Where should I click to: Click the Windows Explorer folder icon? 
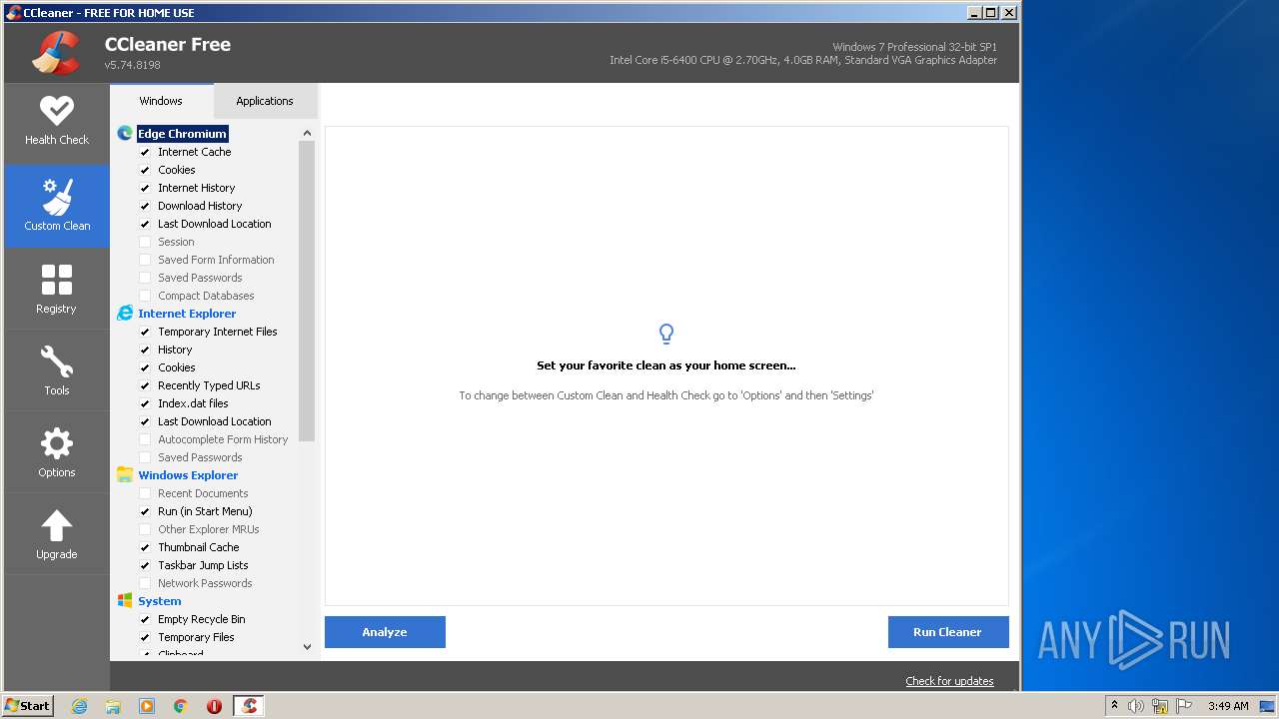(125, 475)
